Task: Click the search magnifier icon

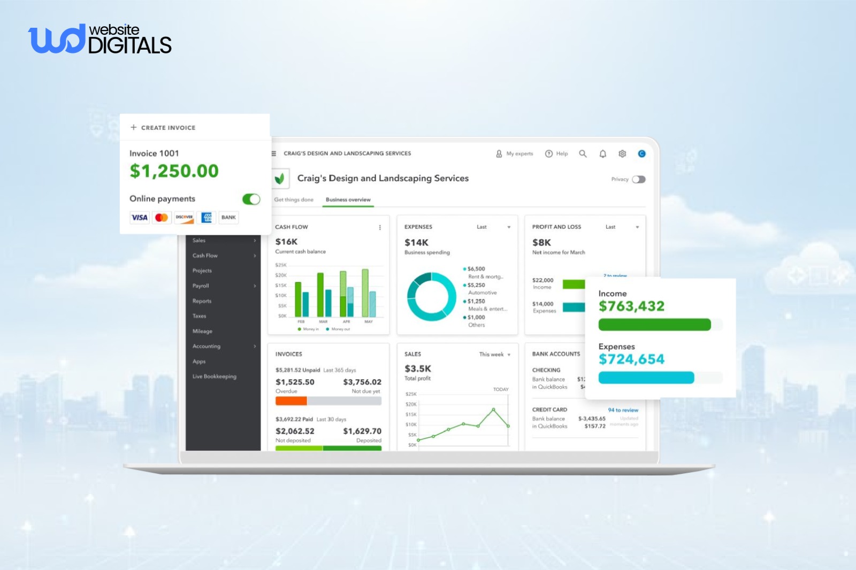Action: coord(583,153)
